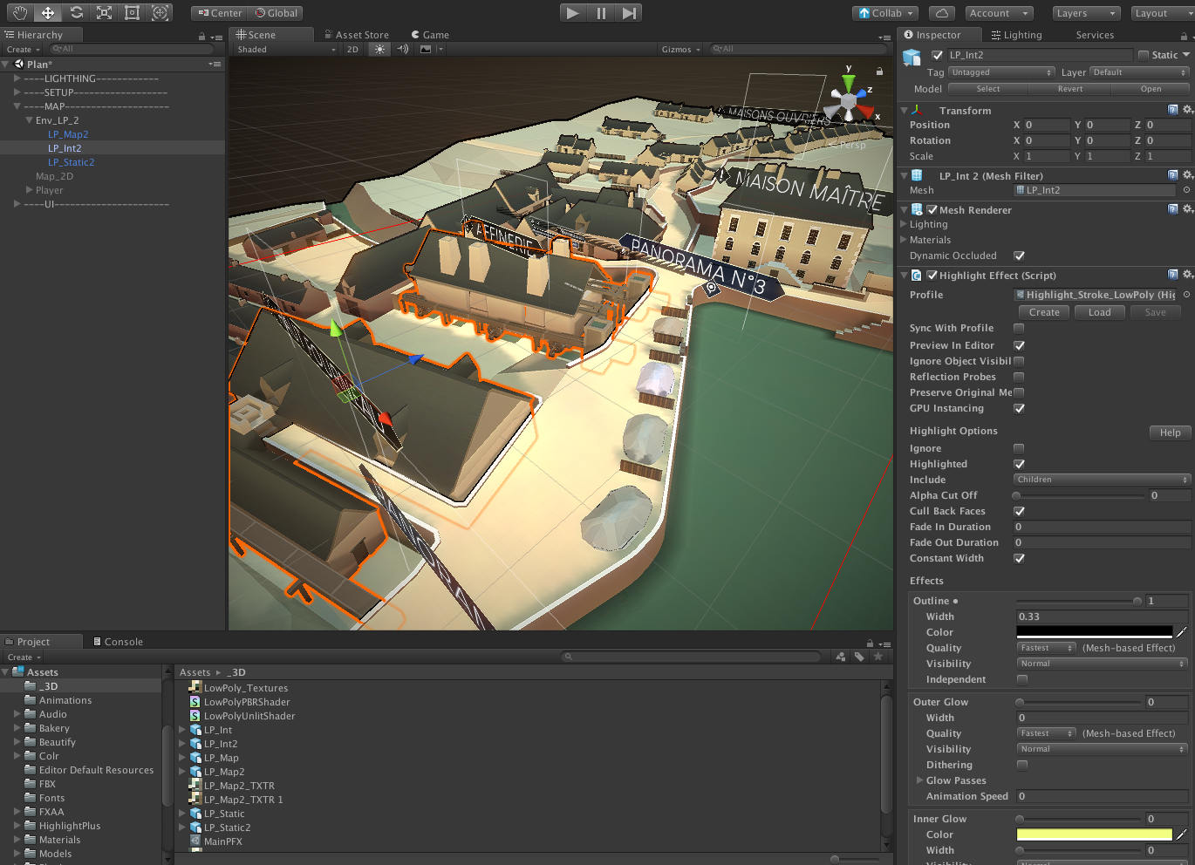Image resolution: width=1195 pixels, height=865 pixels.
Task: Select the Hand tool in toolbar
Action: 19,13
